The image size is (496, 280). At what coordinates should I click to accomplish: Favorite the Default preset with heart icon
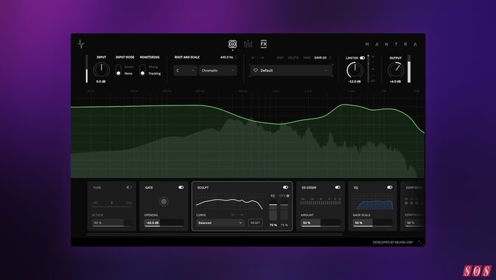tap(256, 70)
